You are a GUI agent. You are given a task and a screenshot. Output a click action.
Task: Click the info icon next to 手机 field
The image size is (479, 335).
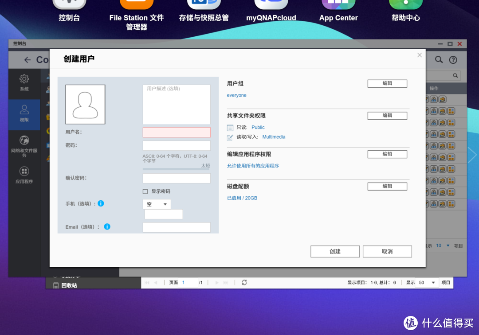(x=101, y=203)
